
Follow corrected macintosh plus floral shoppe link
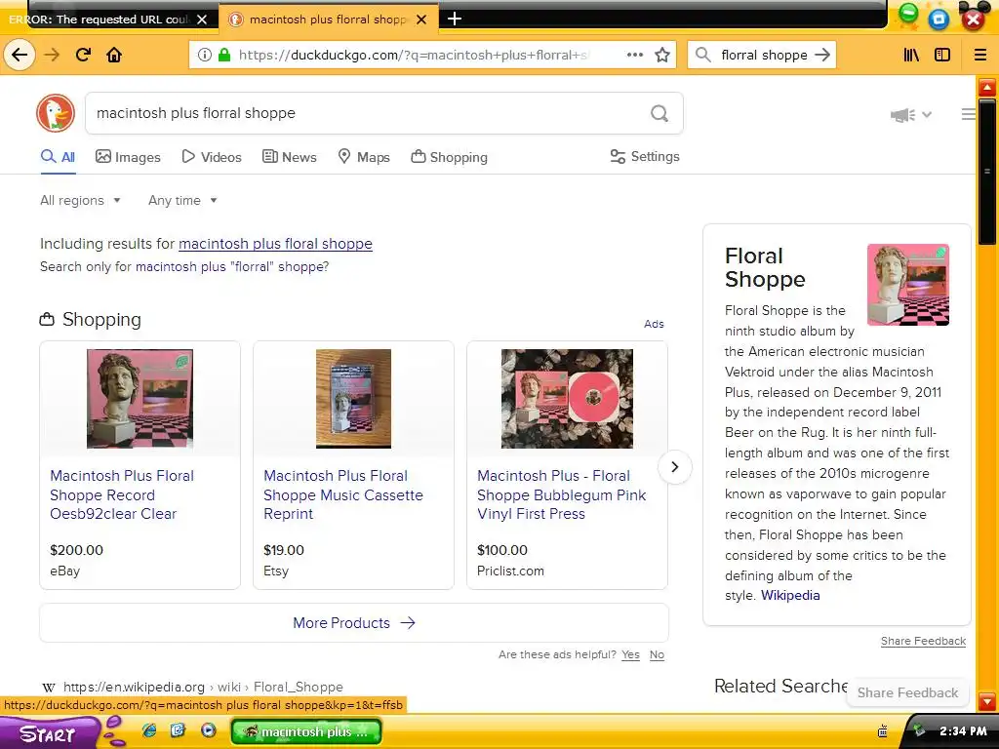(275, 243)
